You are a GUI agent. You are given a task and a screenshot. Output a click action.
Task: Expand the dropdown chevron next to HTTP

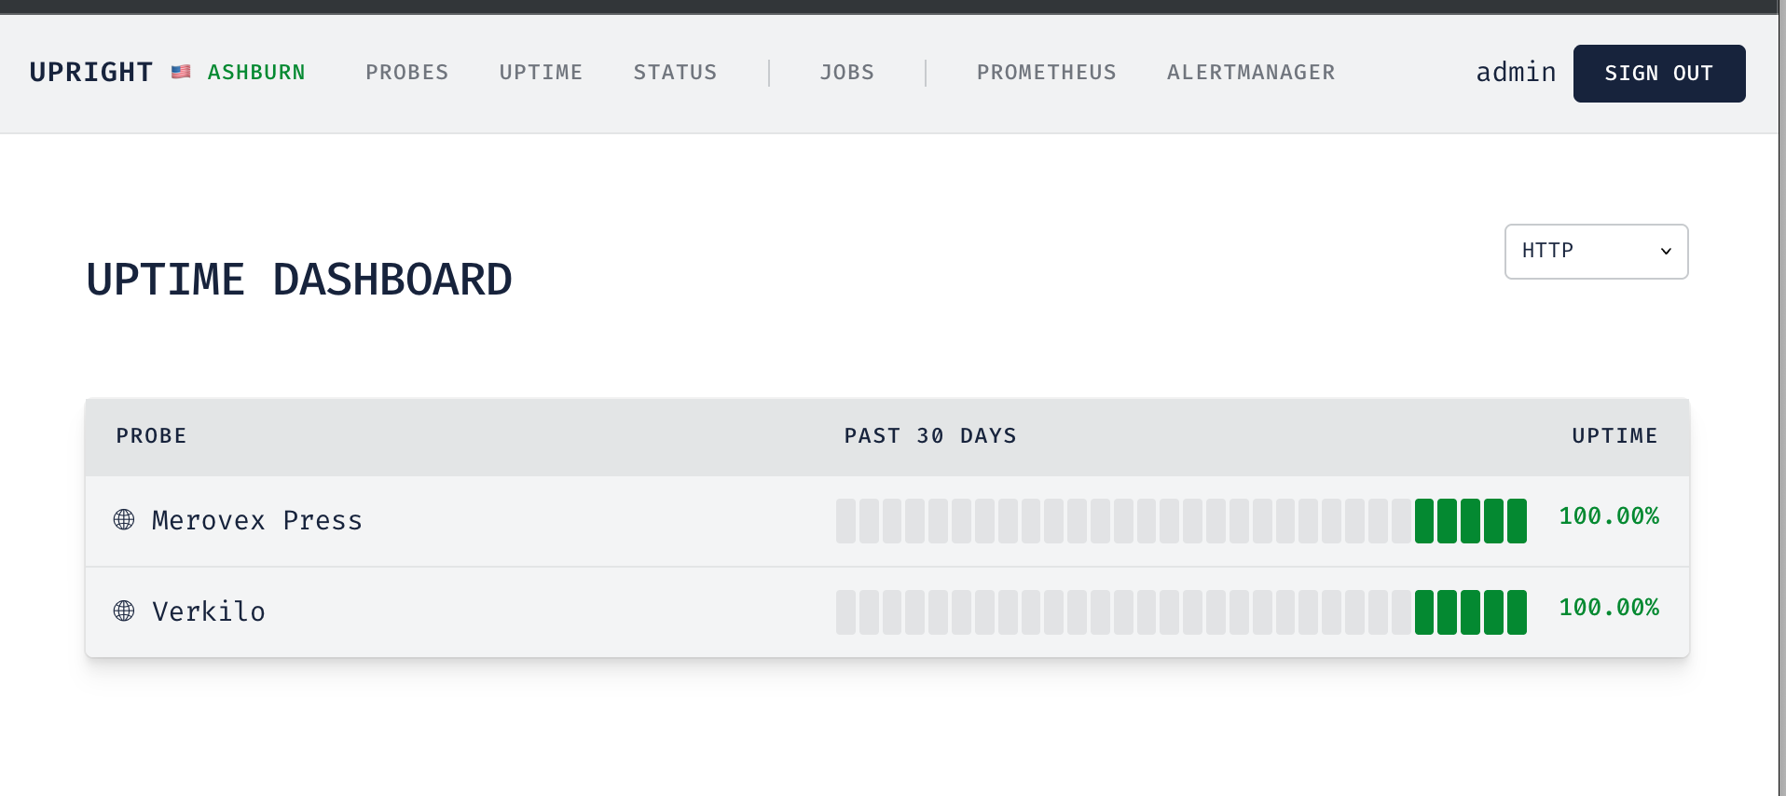(1667, 252)
